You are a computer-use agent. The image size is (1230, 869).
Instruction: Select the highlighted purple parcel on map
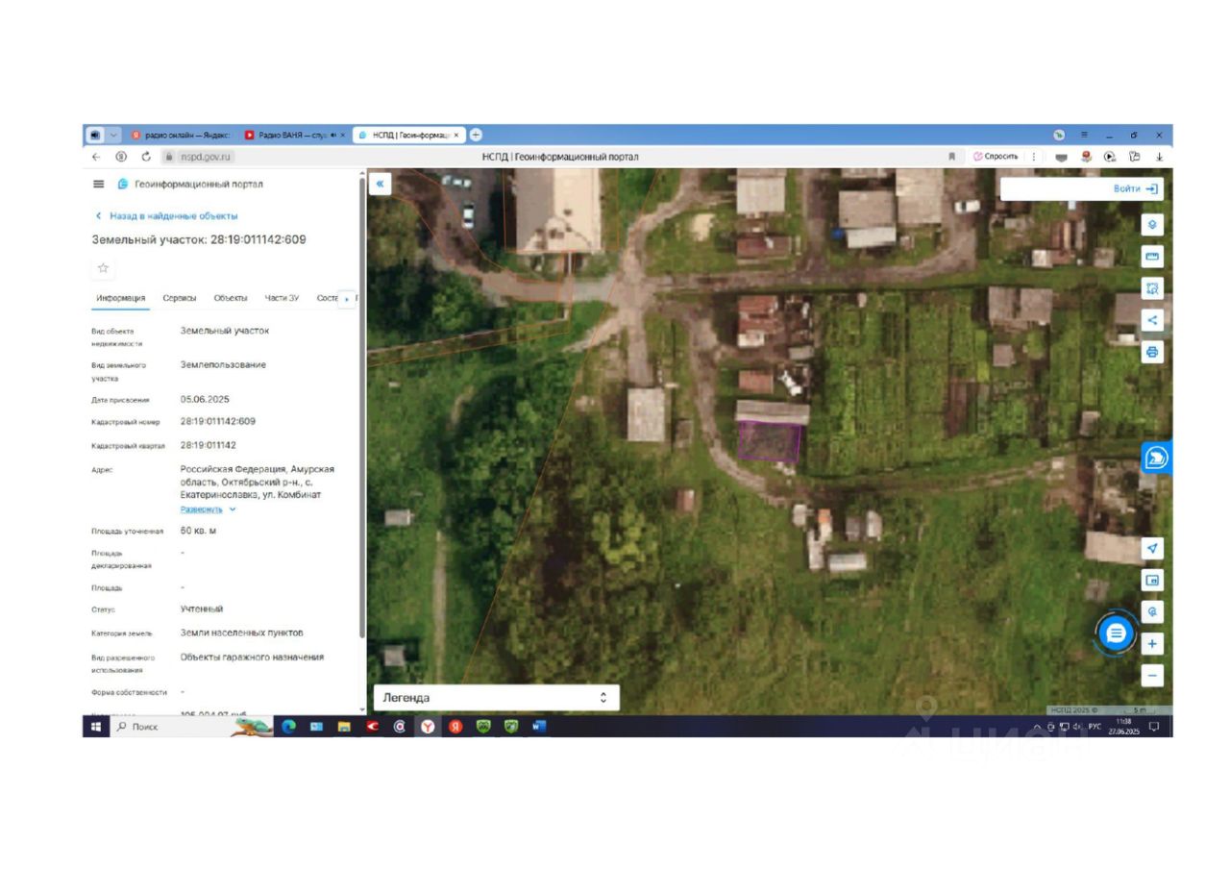769,442
